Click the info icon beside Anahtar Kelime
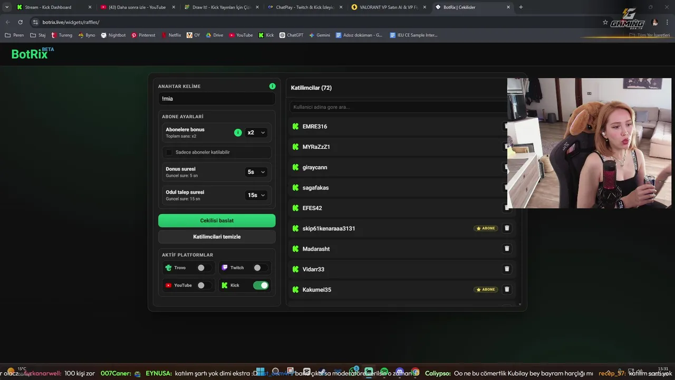This screenshot has width=675, height=380. [272, 86]
